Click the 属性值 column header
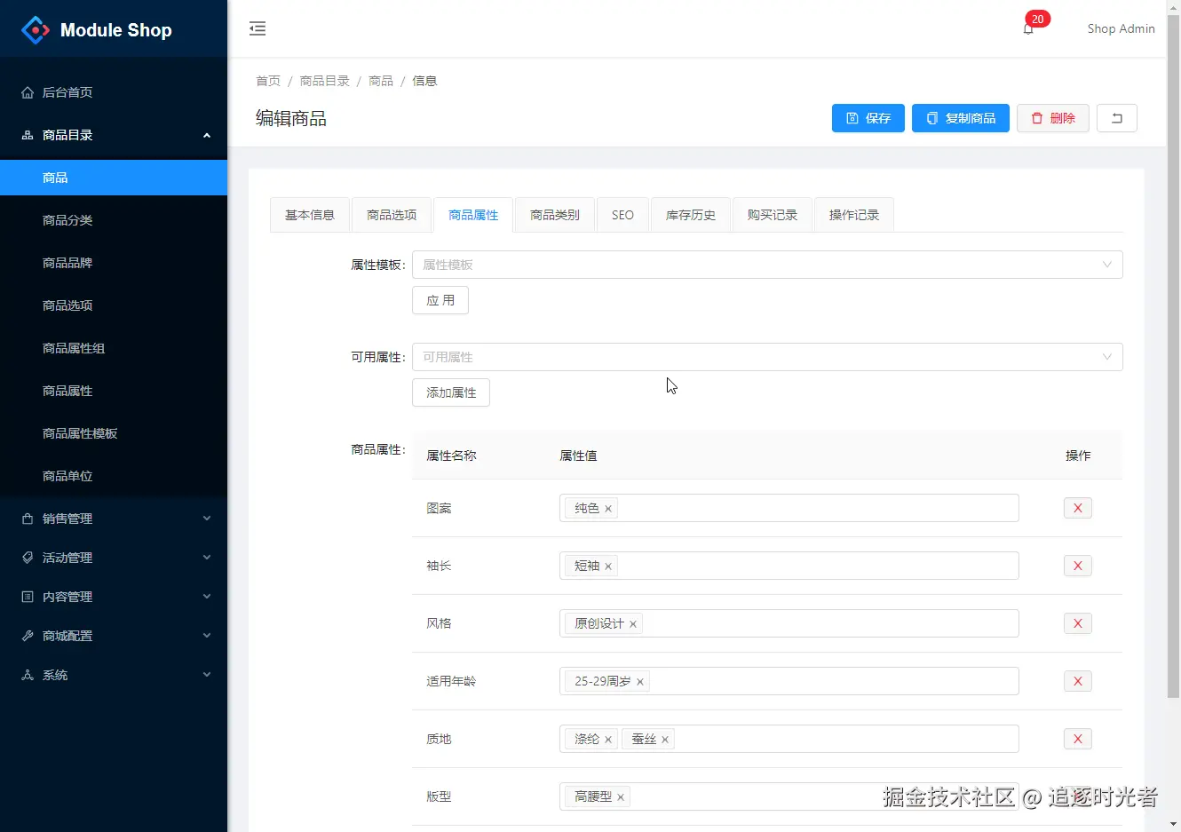Screen dimensions: 1181x832 [x=578, y=456]
